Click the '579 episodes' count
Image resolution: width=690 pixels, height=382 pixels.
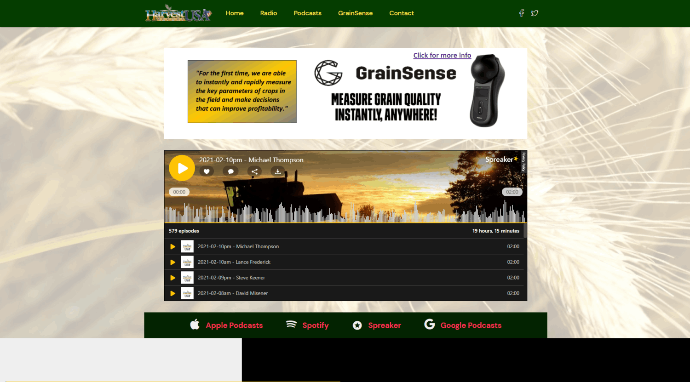coord(184,231)
